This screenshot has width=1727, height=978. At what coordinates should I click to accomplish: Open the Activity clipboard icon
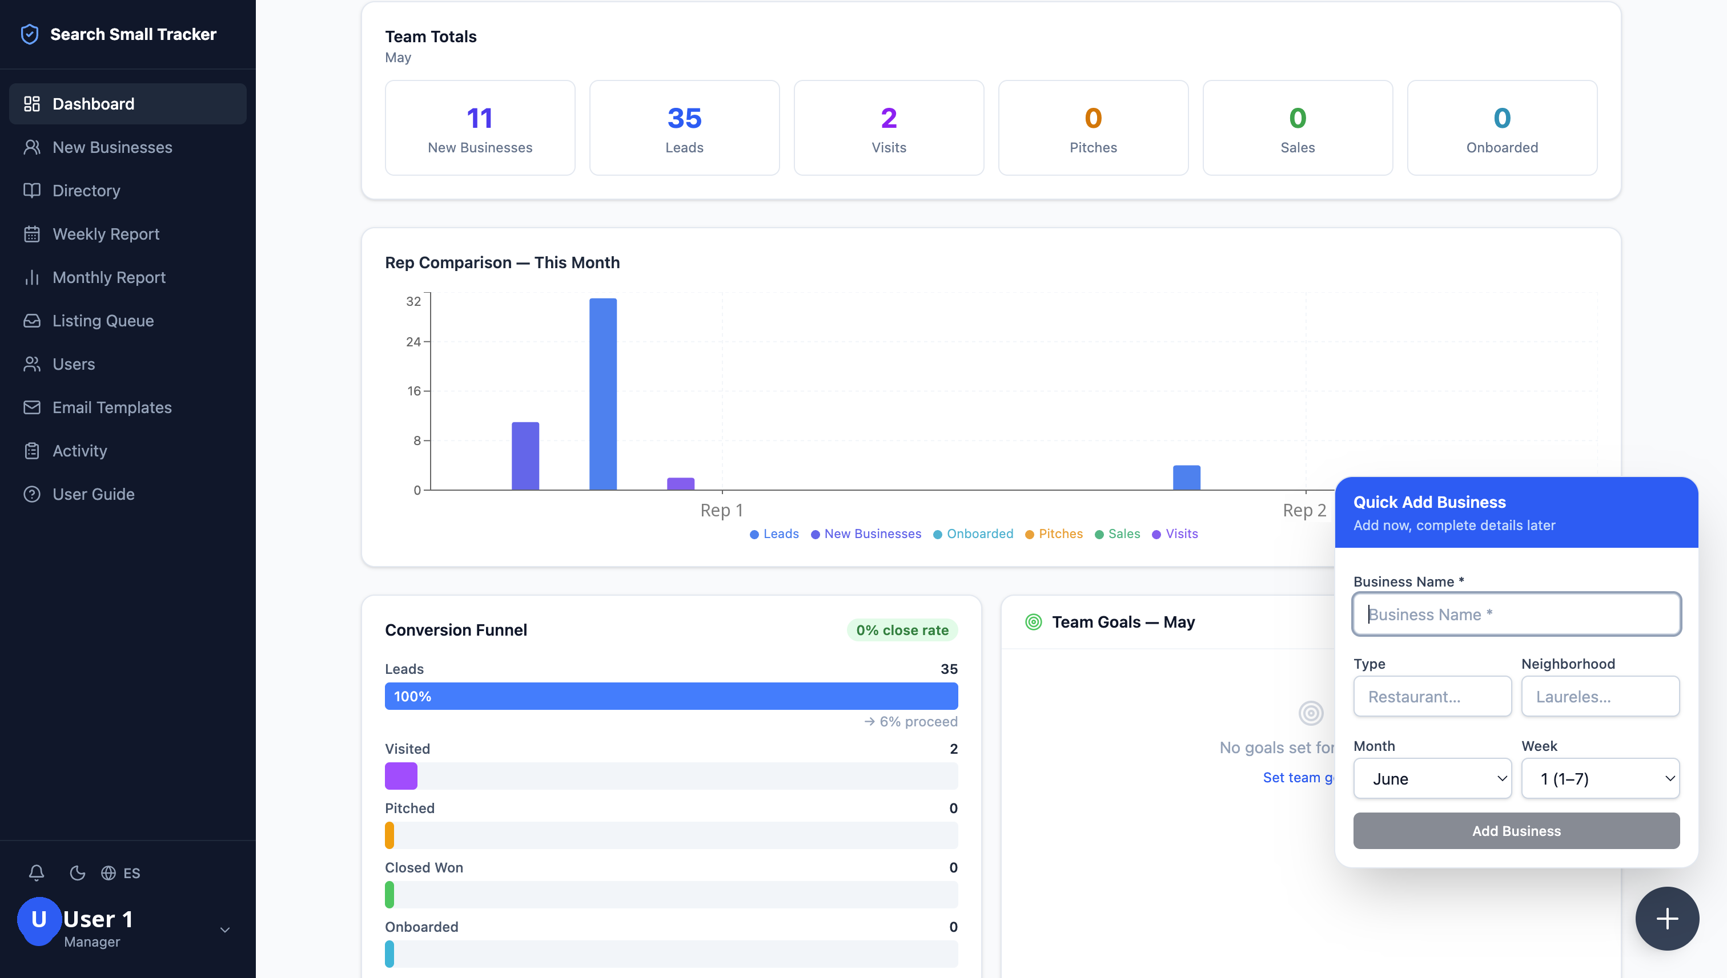pos(31,451)
